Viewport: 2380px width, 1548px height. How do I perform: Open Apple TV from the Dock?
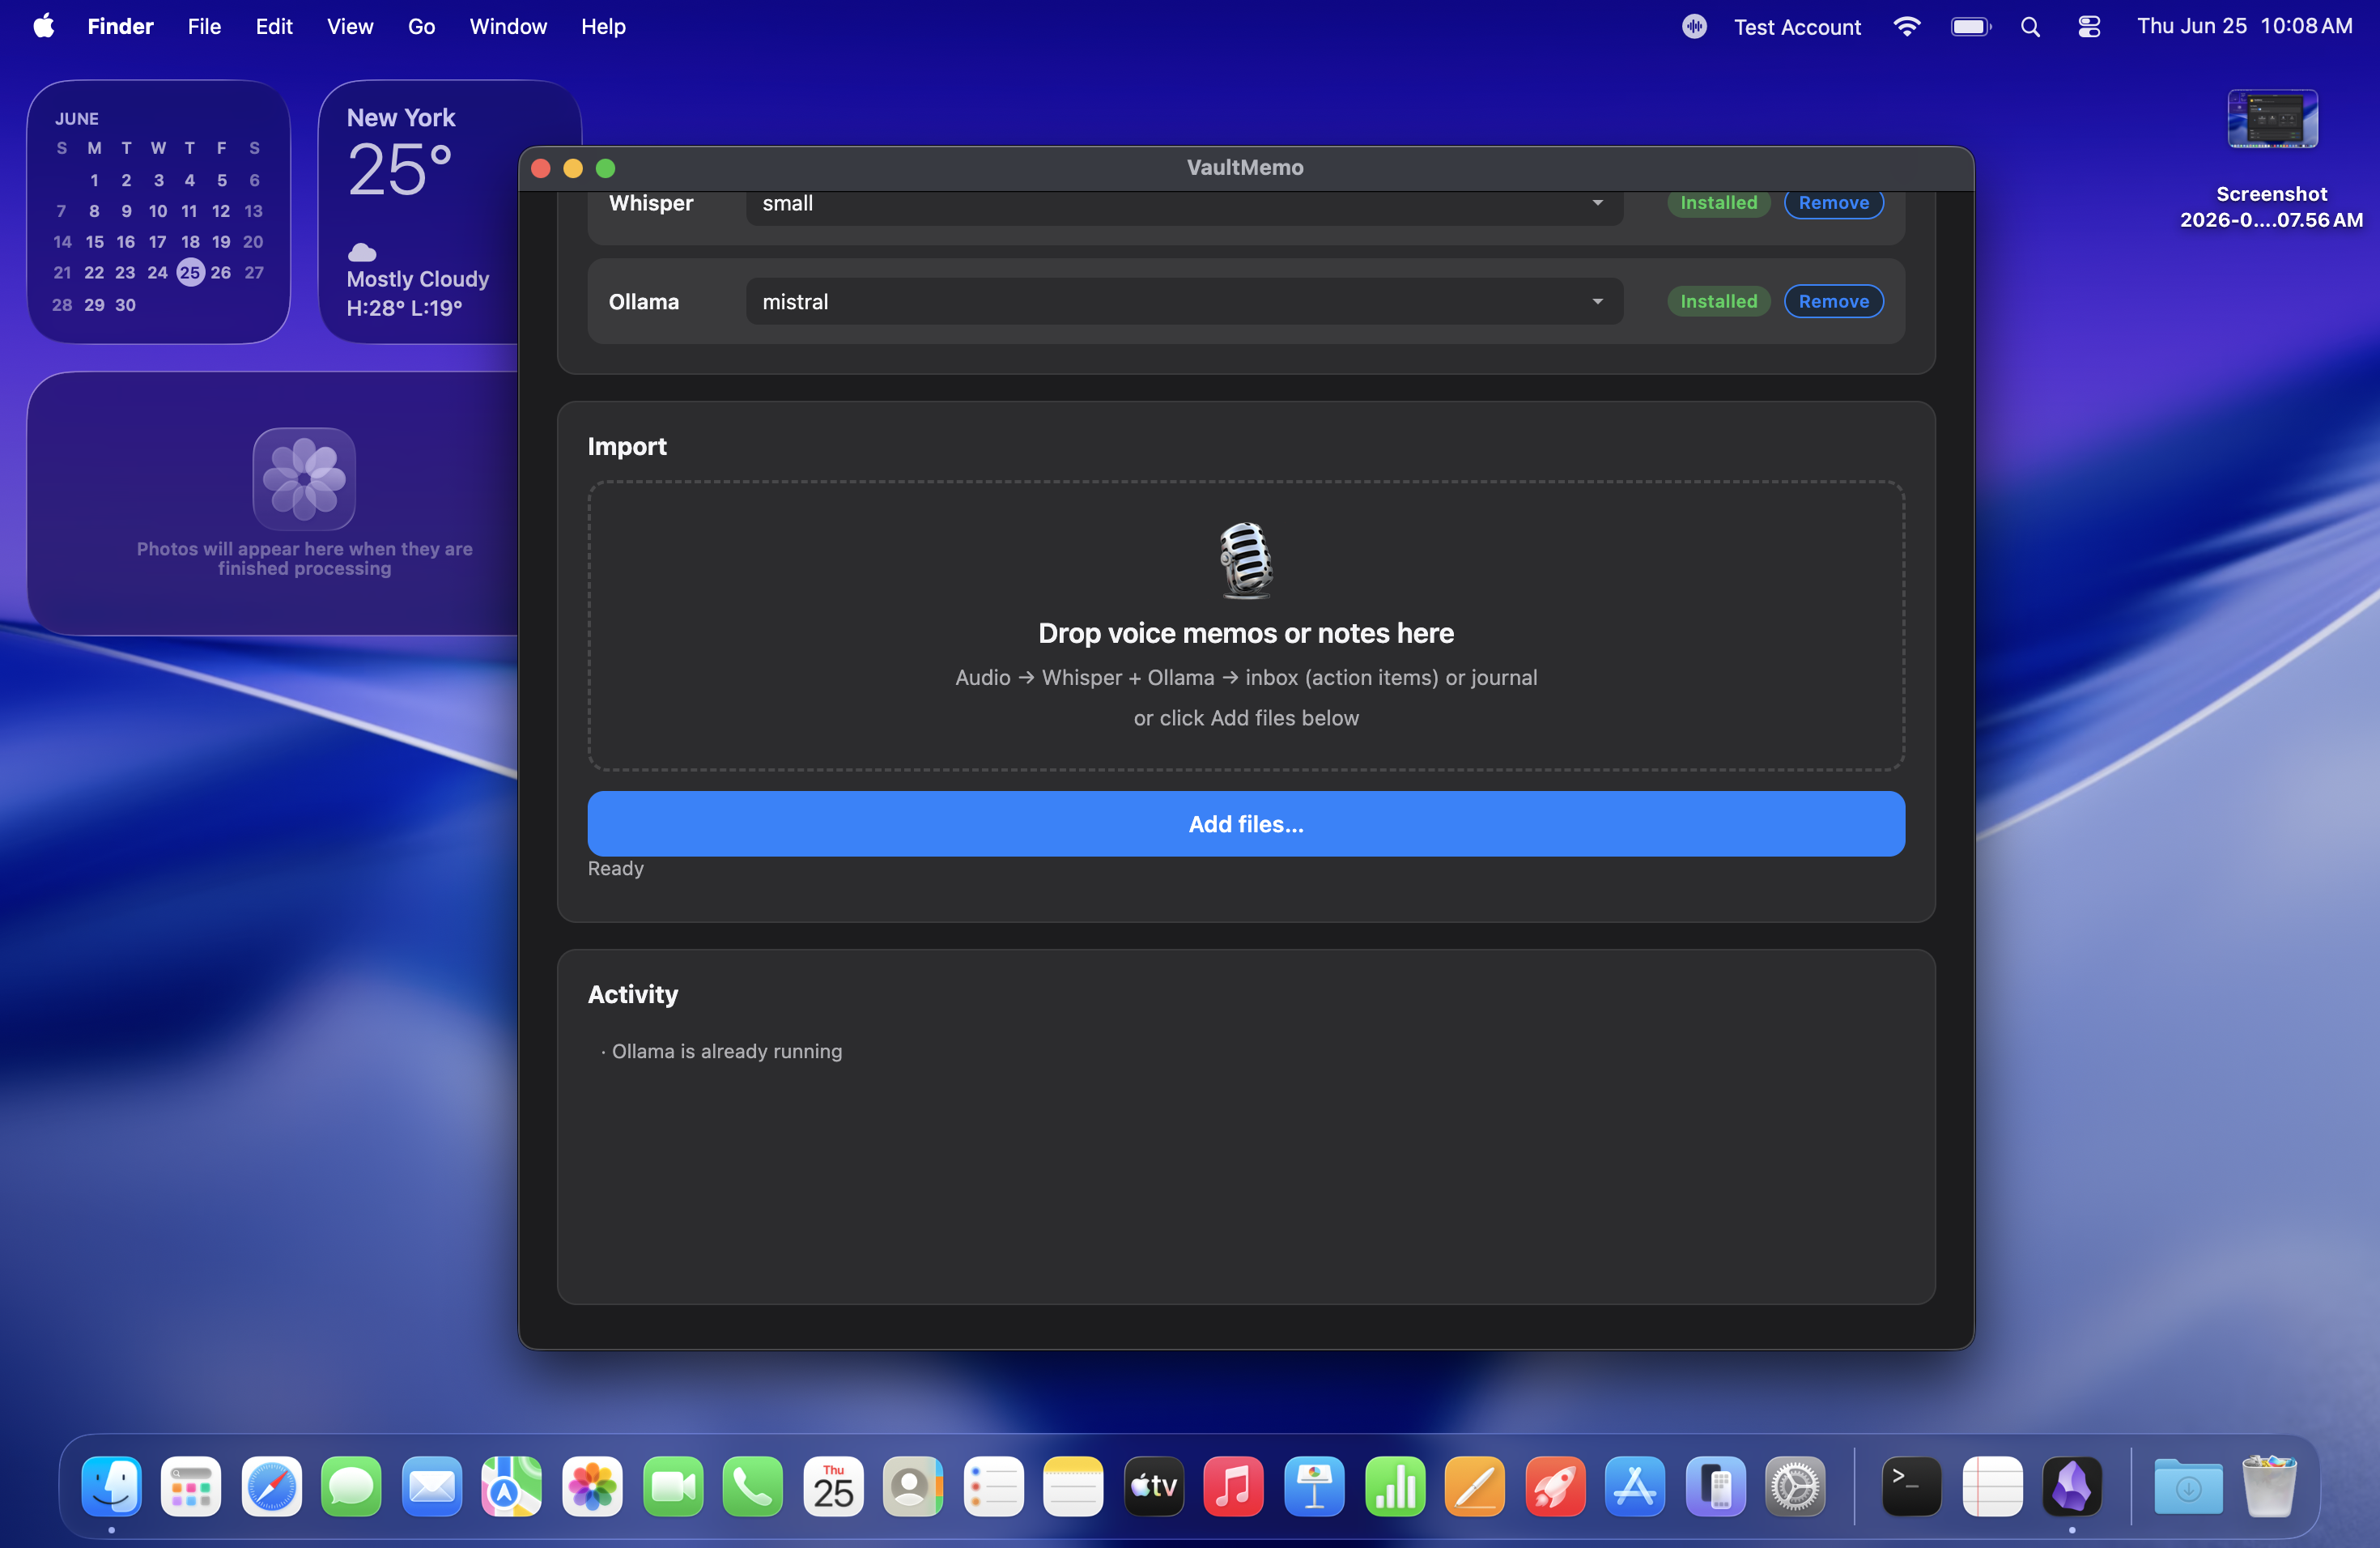click(x=1154, y=1486)
